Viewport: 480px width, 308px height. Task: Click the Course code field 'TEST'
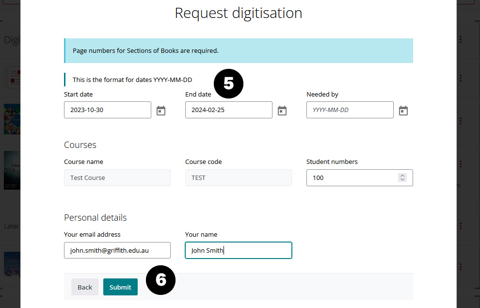[238, 178]
